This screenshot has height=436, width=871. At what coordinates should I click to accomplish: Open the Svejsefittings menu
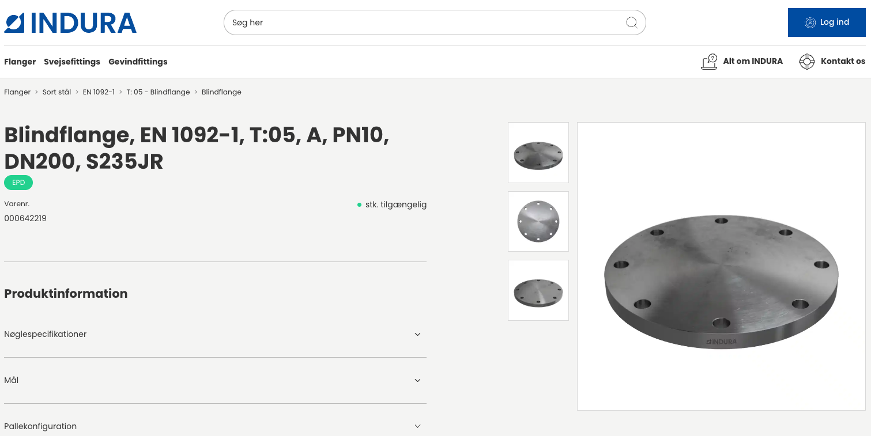(72, 62)
